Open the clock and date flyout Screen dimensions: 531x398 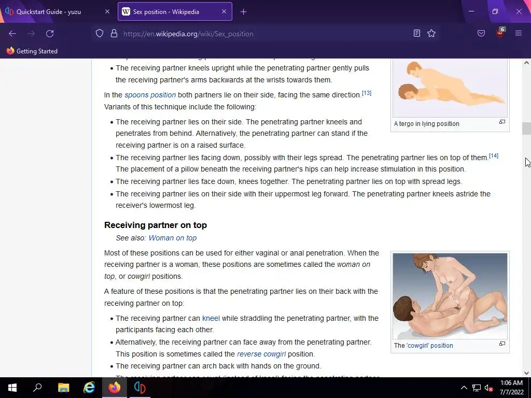[512, 388]
